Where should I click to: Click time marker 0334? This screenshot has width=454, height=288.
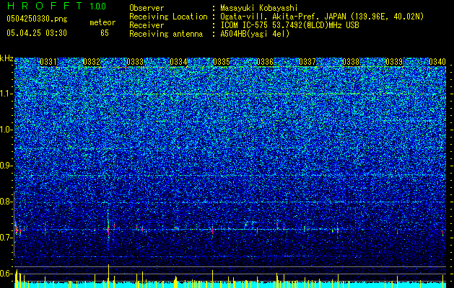178,62
